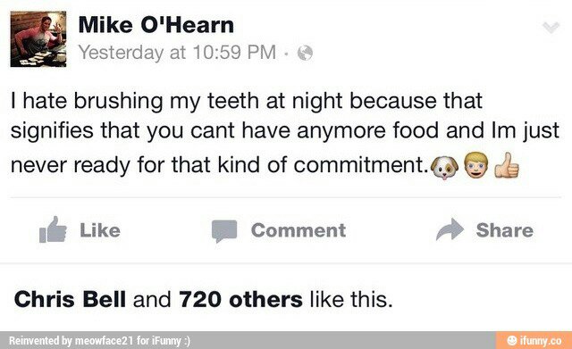Image resolution: width=572 pixels, height=349 pixels.
Task: Click the thumbs up emoji in post
Action: tap(507, 165)
